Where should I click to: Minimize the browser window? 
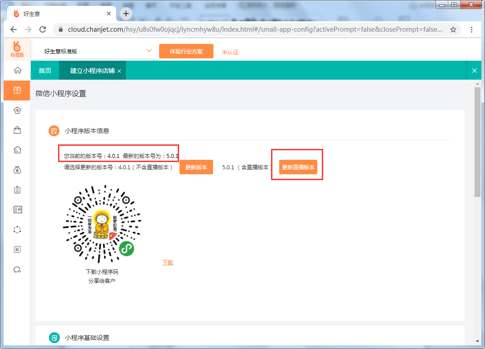pyautogui.click(x=442, y=5)
